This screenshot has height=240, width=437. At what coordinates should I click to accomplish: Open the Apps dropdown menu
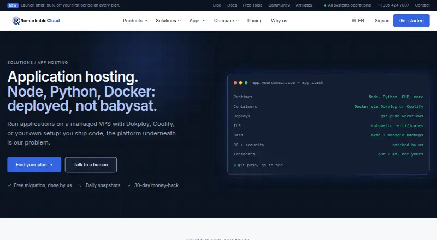click(x=197, y=21)
